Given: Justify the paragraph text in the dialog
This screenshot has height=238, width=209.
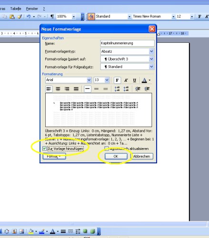Looking at the screenshot, I should click(x=76, y=89).
